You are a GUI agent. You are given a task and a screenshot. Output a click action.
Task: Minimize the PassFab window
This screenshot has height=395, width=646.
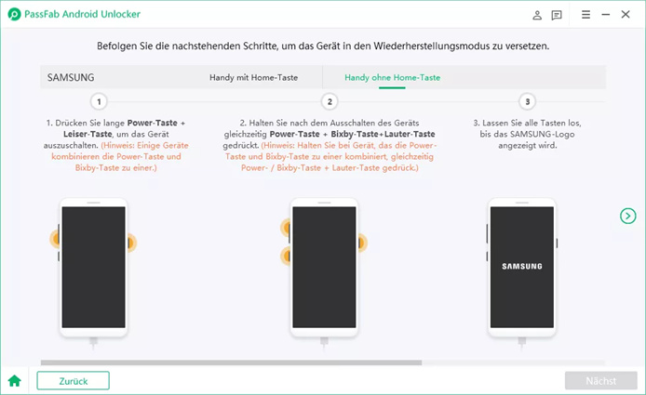point(606,14)
